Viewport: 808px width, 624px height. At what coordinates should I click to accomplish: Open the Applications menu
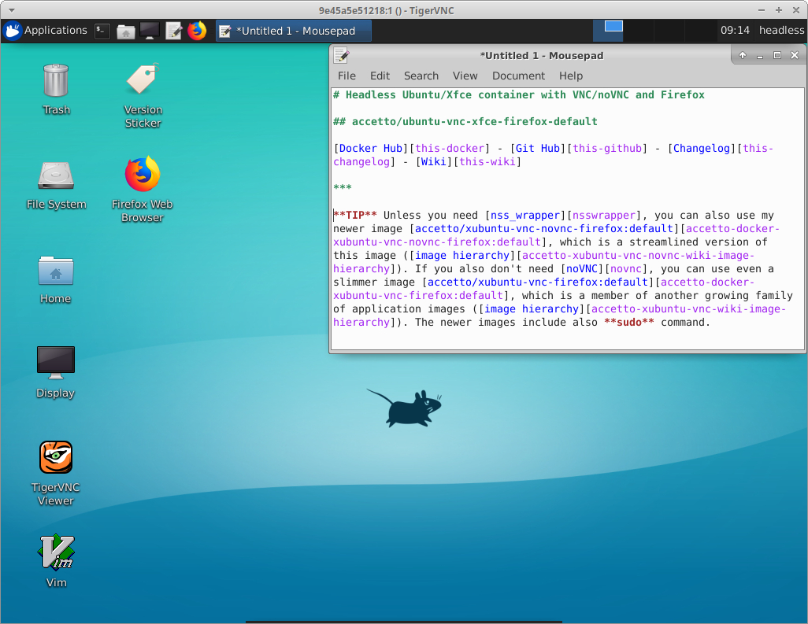coord(46,31)
